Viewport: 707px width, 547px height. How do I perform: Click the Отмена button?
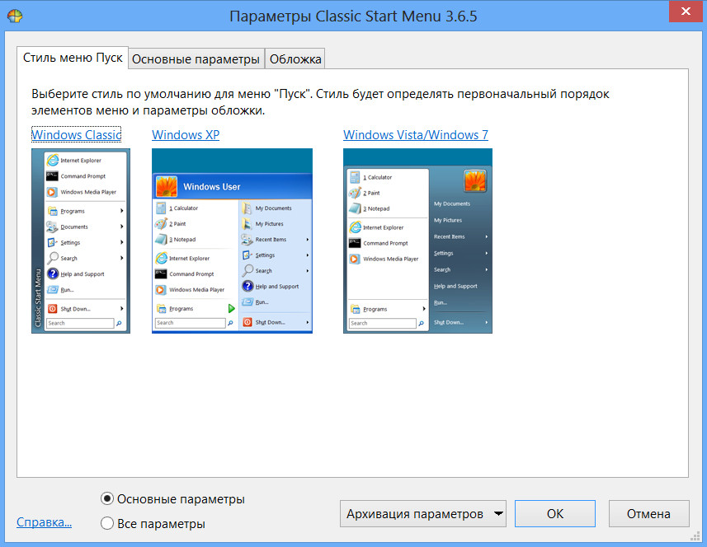648,513
